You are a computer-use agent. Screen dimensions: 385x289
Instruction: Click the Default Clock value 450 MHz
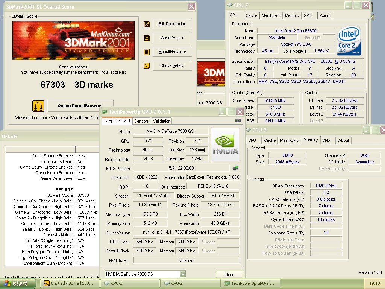tap(145, 251)
